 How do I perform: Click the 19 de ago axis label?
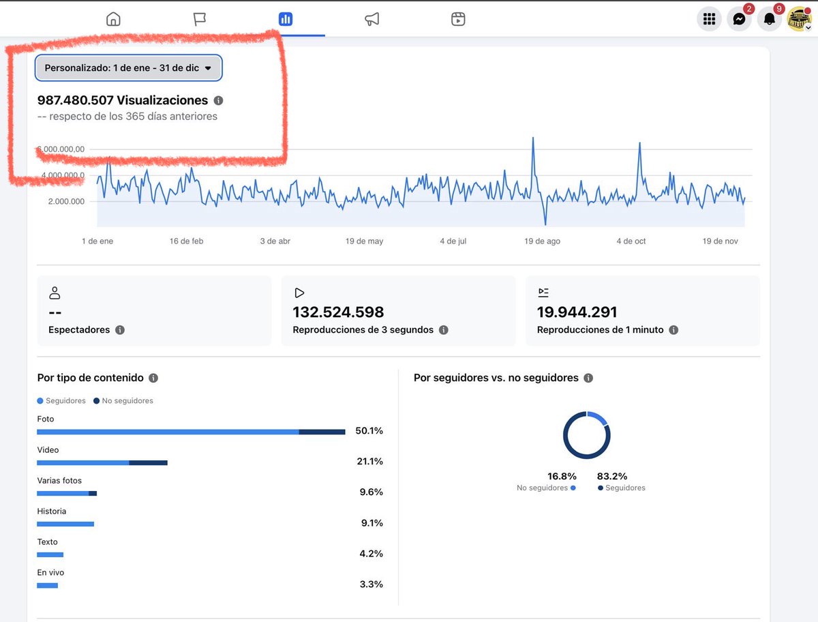pos(543,241)
